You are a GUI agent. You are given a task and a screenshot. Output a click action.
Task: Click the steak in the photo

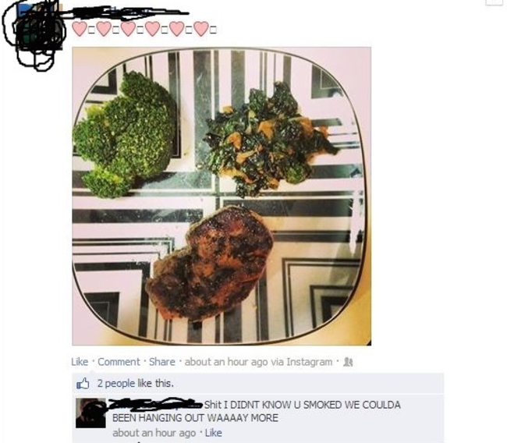pyautogui.click(x=209, y=264)
